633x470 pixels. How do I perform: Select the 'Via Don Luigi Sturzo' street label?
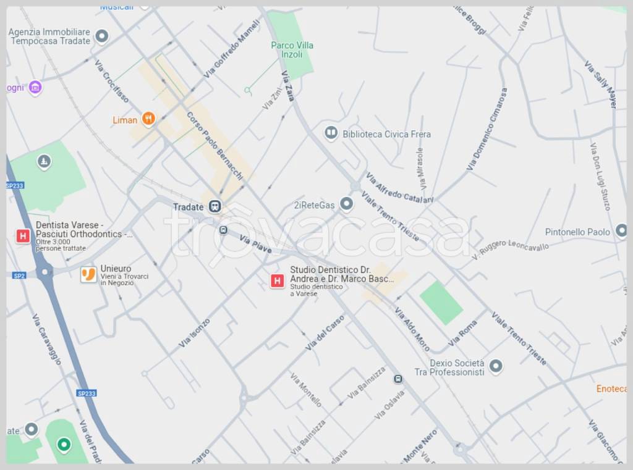[x=600, y=176]
